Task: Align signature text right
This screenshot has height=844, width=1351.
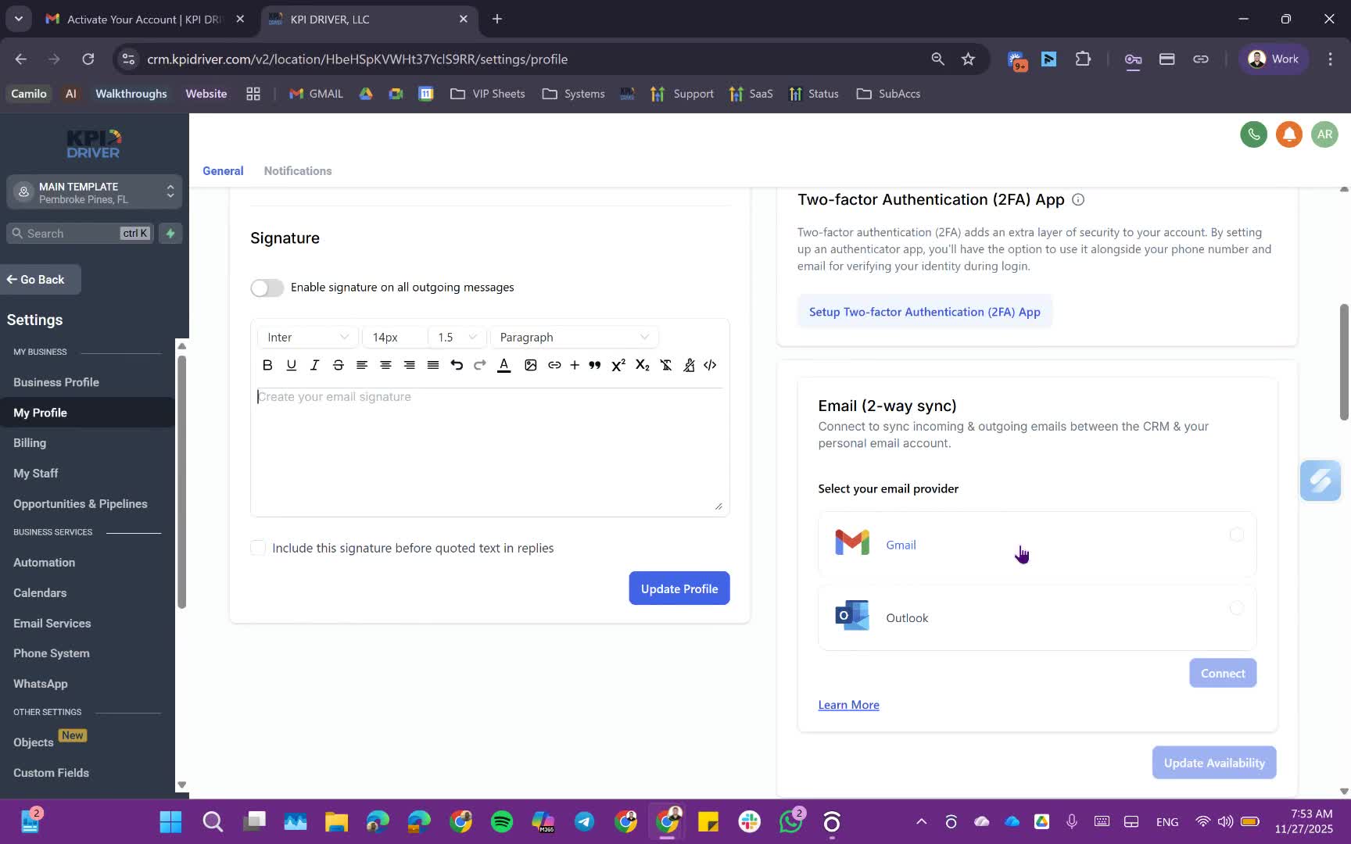Action: click(x=409, y=365)
